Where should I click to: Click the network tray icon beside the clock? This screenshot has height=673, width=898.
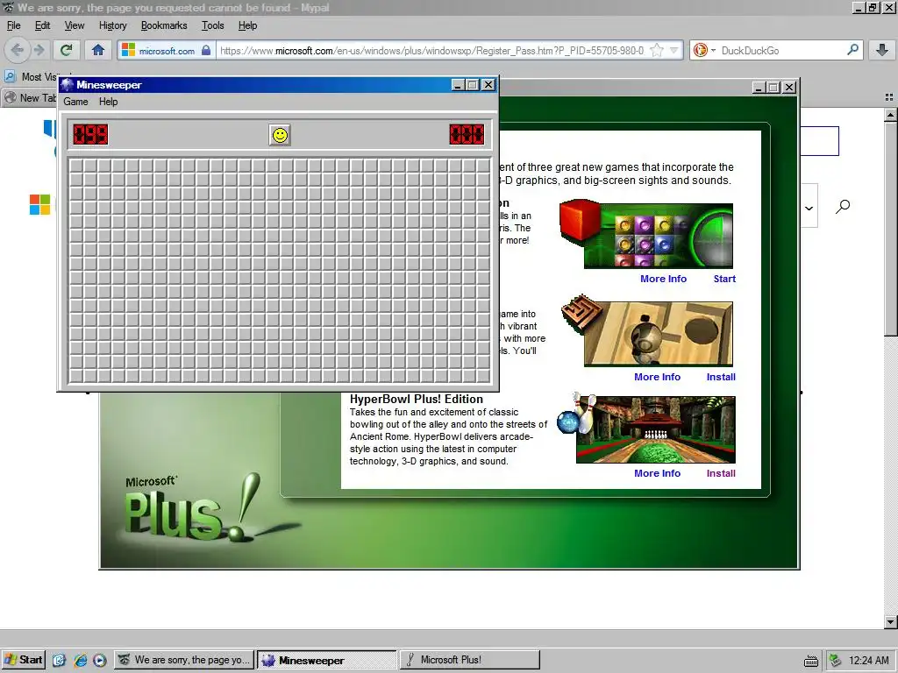coord(836,661)
